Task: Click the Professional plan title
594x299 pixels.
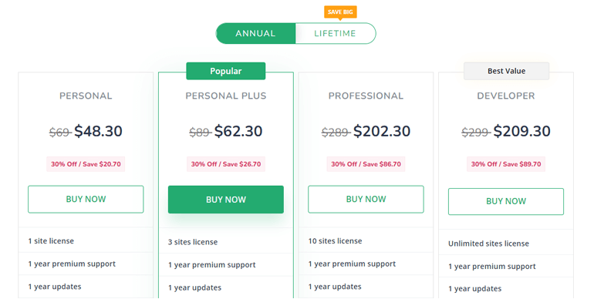Action: coord(366,96)
